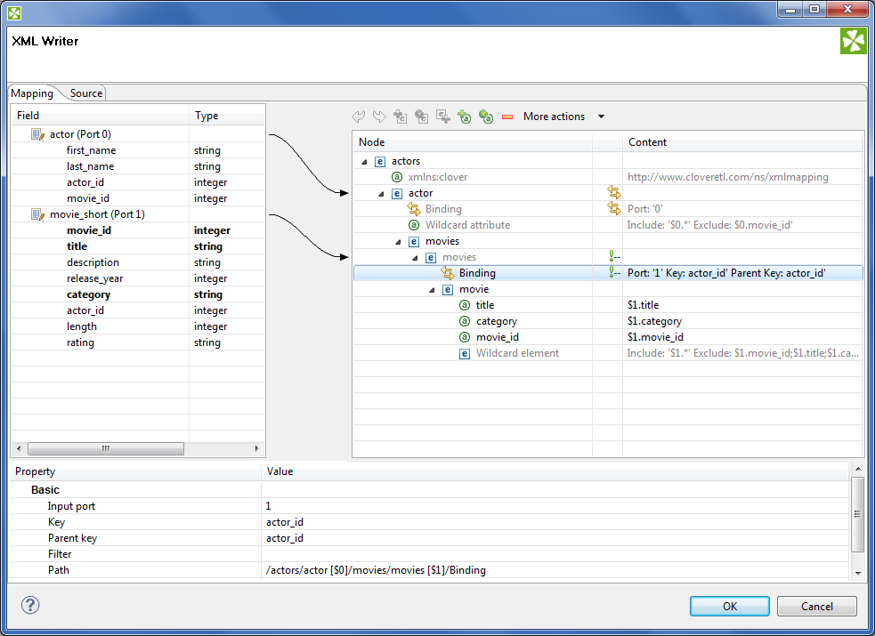Click the title attribute icon
The width and height of the screenshot is (875, 636).
pos(465,305)
